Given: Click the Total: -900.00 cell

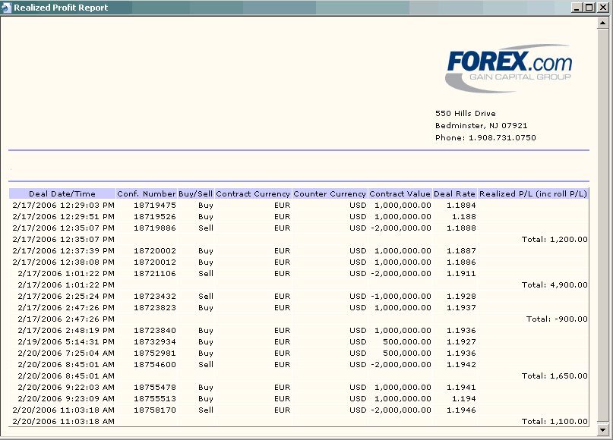Looking at the screenshot, I should (x=557, y=319).
